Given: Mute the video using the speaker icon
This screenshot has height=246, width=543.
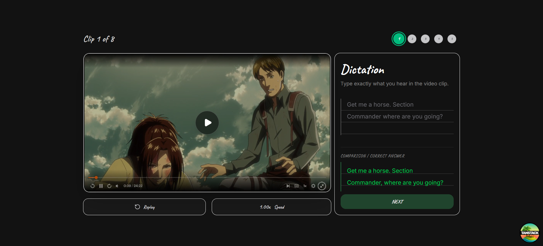Looking at the screenshot, I should point(117,186).
